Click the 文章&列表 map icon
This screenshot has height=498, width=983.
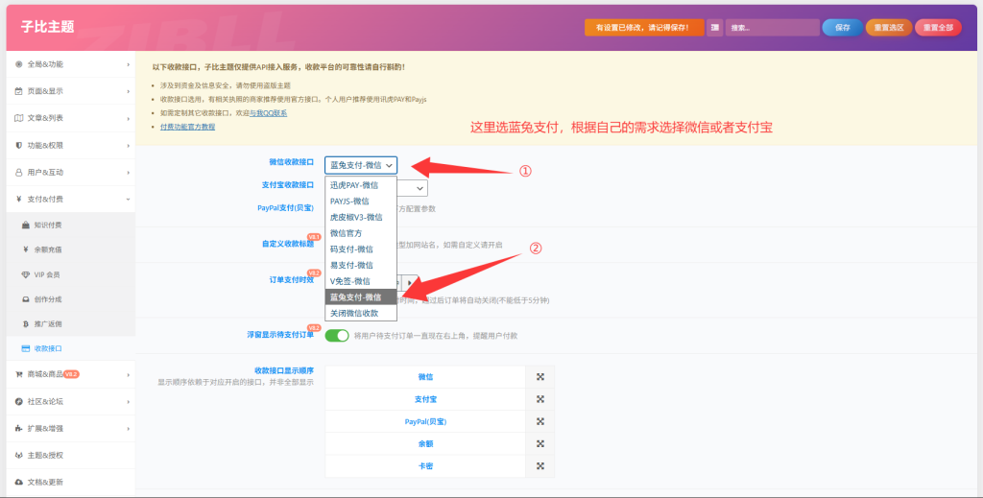point(19,118)
